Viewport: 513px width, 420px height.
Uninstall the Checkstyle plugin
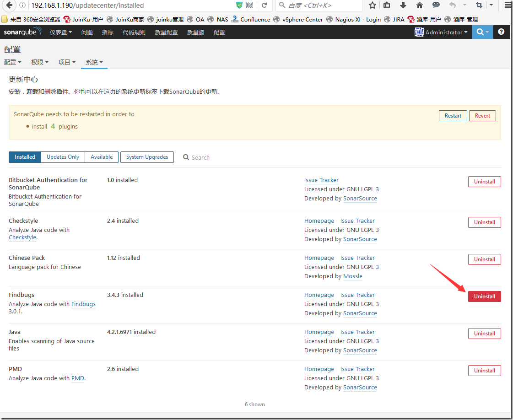[484, 222]
